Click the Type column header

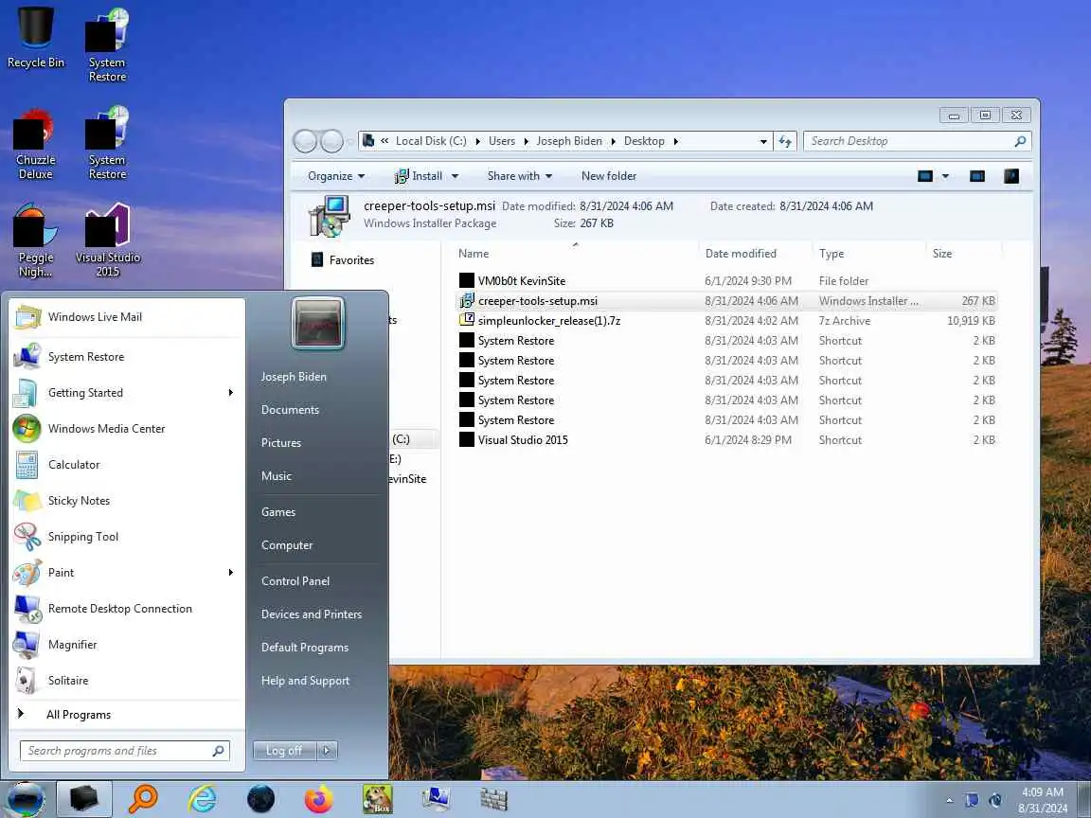pyautogui.click(x=832, y=254)
